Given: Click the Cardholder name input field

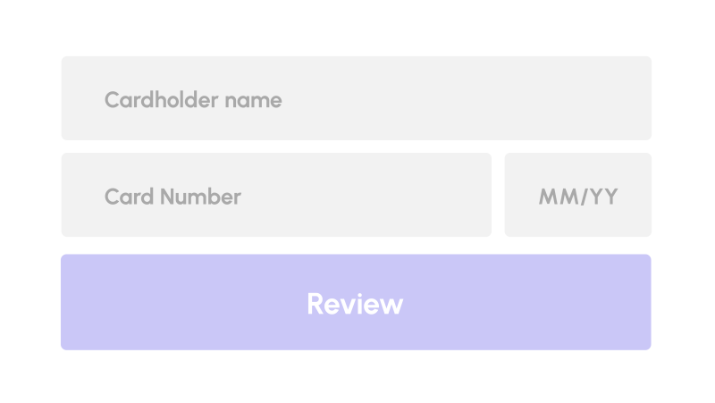Looking at the screenshot, I should click(x=356, y=98).
